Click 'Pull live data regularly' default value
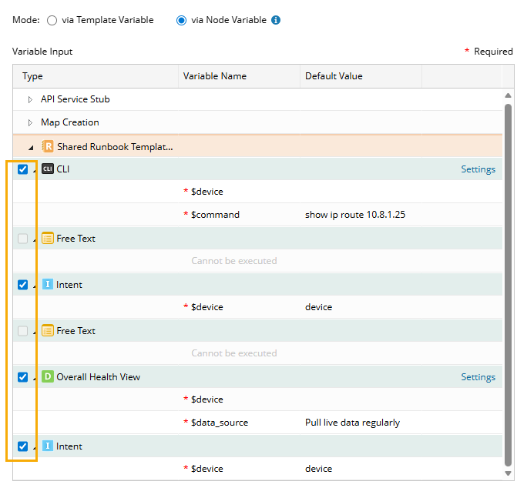This screenshot has width=517, height=488. (352, 423)
